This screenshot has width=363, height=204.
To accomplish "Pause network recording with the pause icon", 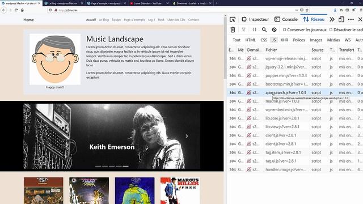I will coord(254,29).
